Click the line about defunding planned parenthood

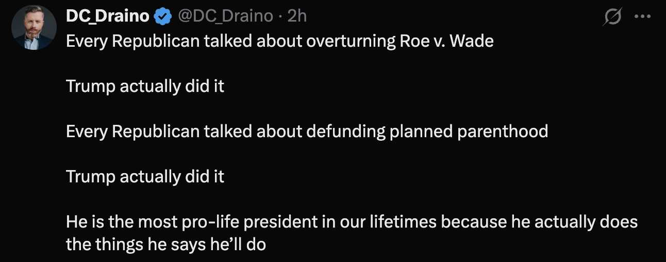coord(307,132)
